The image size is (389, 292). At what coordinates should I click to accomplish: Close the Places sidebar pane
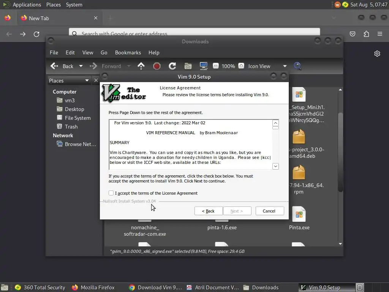tap(96, 80)
